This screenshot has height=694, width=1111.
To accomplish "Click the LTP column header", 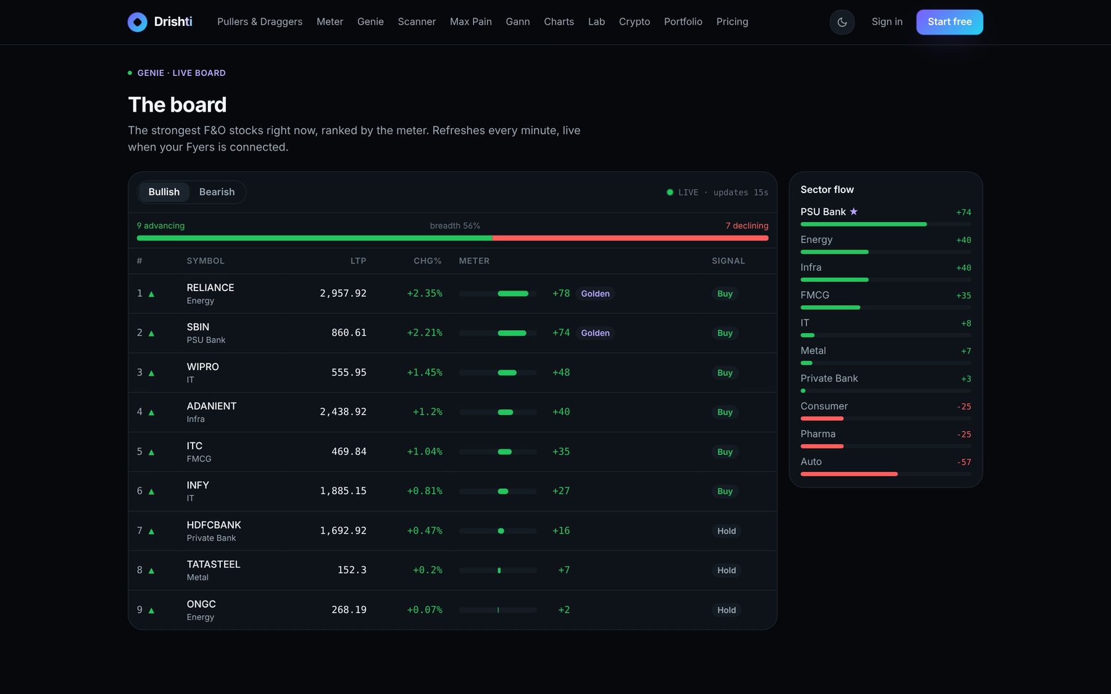I will pos(358,261).
